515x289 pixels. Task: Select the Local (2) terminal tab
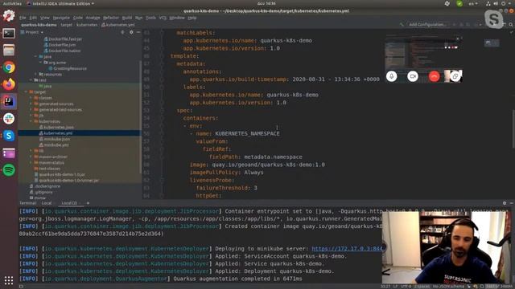pos(69,203)
